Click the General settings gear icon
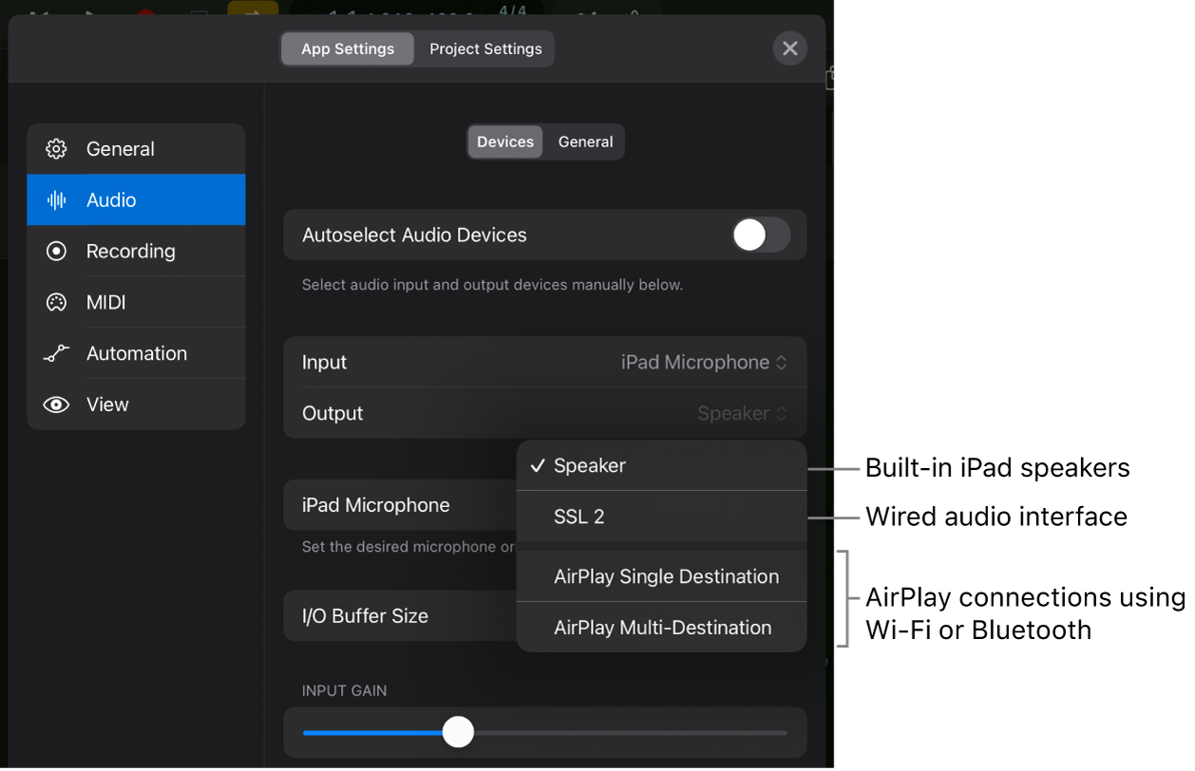The image size is (1195, 771). click(57, 148)
